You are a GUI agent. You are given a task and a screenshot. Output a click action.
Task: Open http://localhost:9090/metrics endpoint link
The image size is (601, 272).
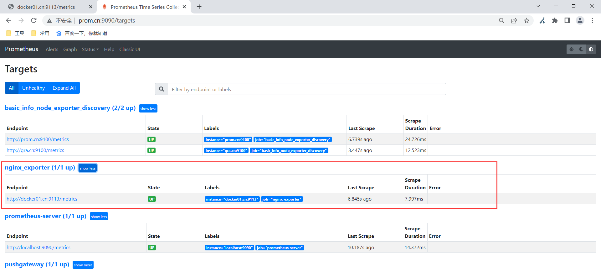click(x=39, y=248)
